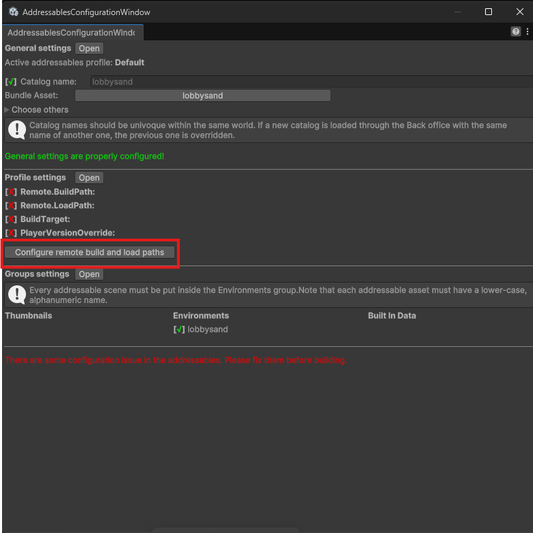This screenshot has height=533, width=533.
Task: Click the green checkmark beside Catalog name
Action: pos(11,82)
